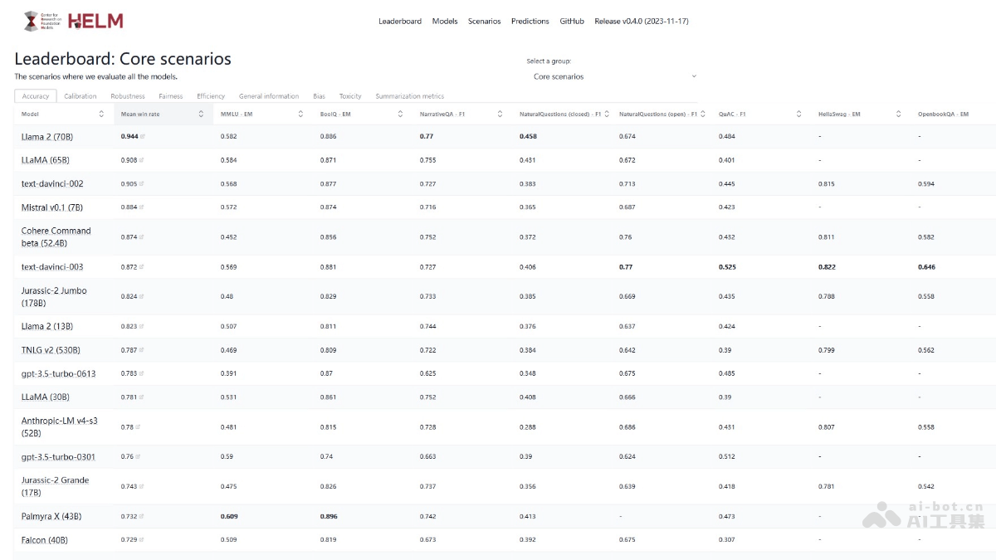Open the Summarization metrics tab
The image size is (996, 560).
point(409,96)
